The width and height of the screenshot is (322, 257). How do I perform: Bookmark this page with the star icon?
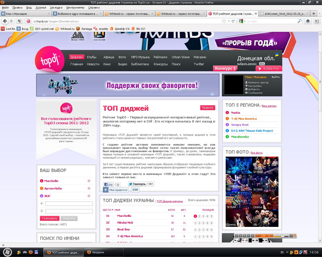click(224, 21)
